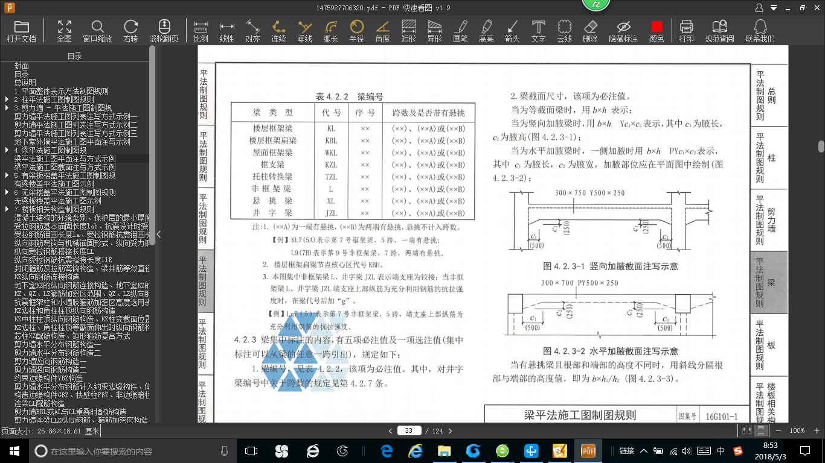Image resolution: width=825 pixels, height=463 pixels.
Task: Choose the 箭头 arrow markup tool
Action: (x=512, y=28)
